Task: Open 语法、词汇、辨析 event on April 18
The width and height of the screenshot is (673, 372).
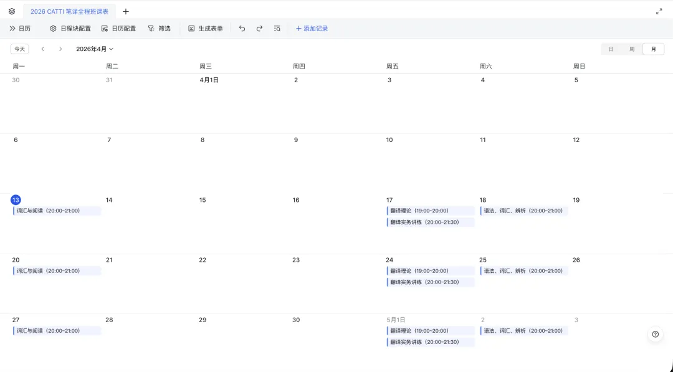Action: (524, 211)
